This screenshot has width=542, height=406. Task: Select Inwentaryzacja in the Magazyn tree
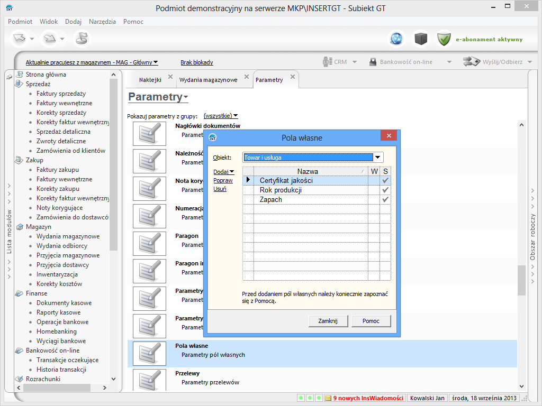[57, 274]
